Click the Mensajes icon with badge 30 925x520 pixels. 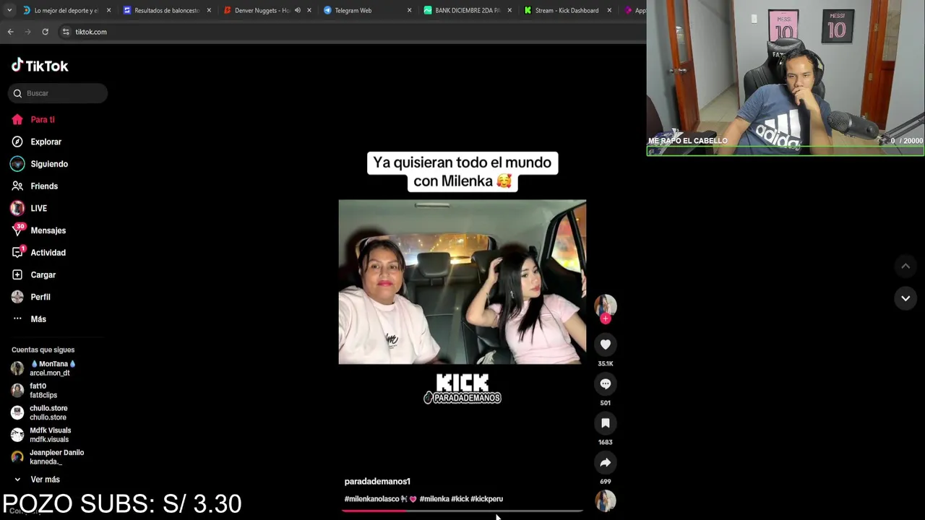coord(18,230)
